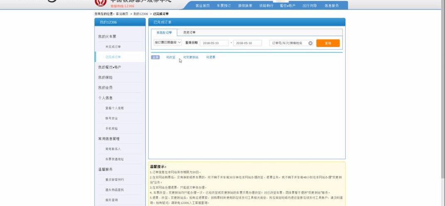Screen dimensions: 445x206
Task: Switch to the 历史订单 tab
Action: click(189, 33)
